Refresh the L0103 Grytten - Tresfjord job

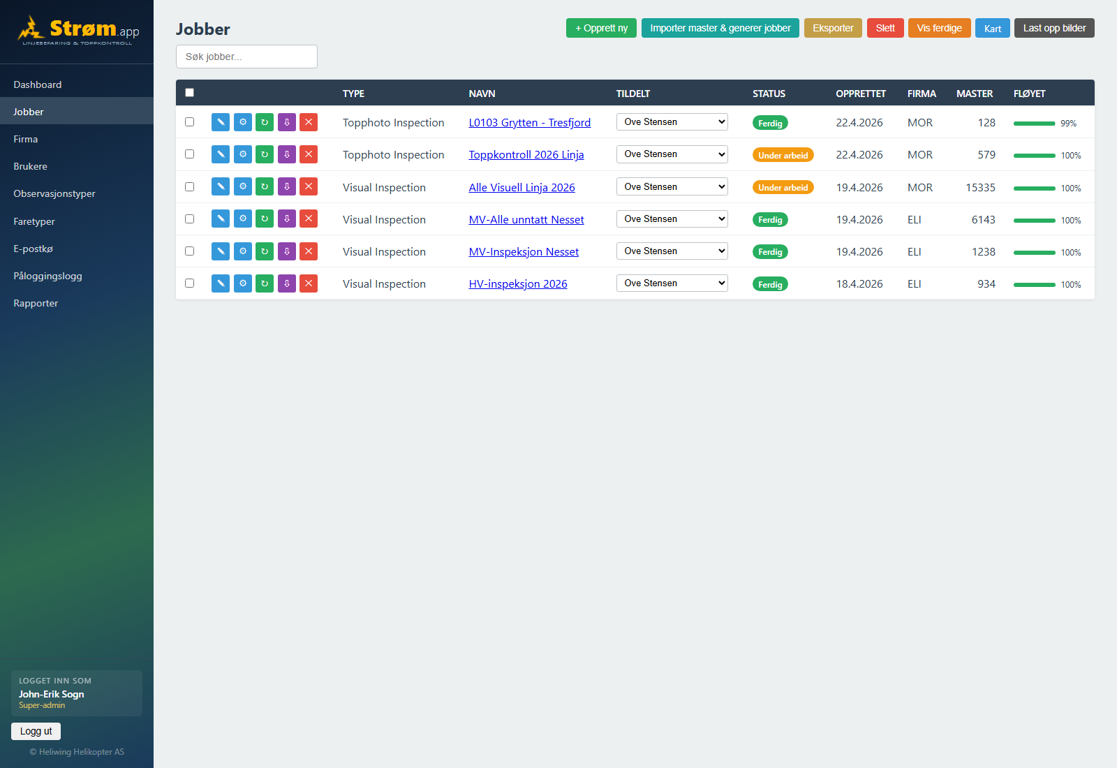click(265, 122)
